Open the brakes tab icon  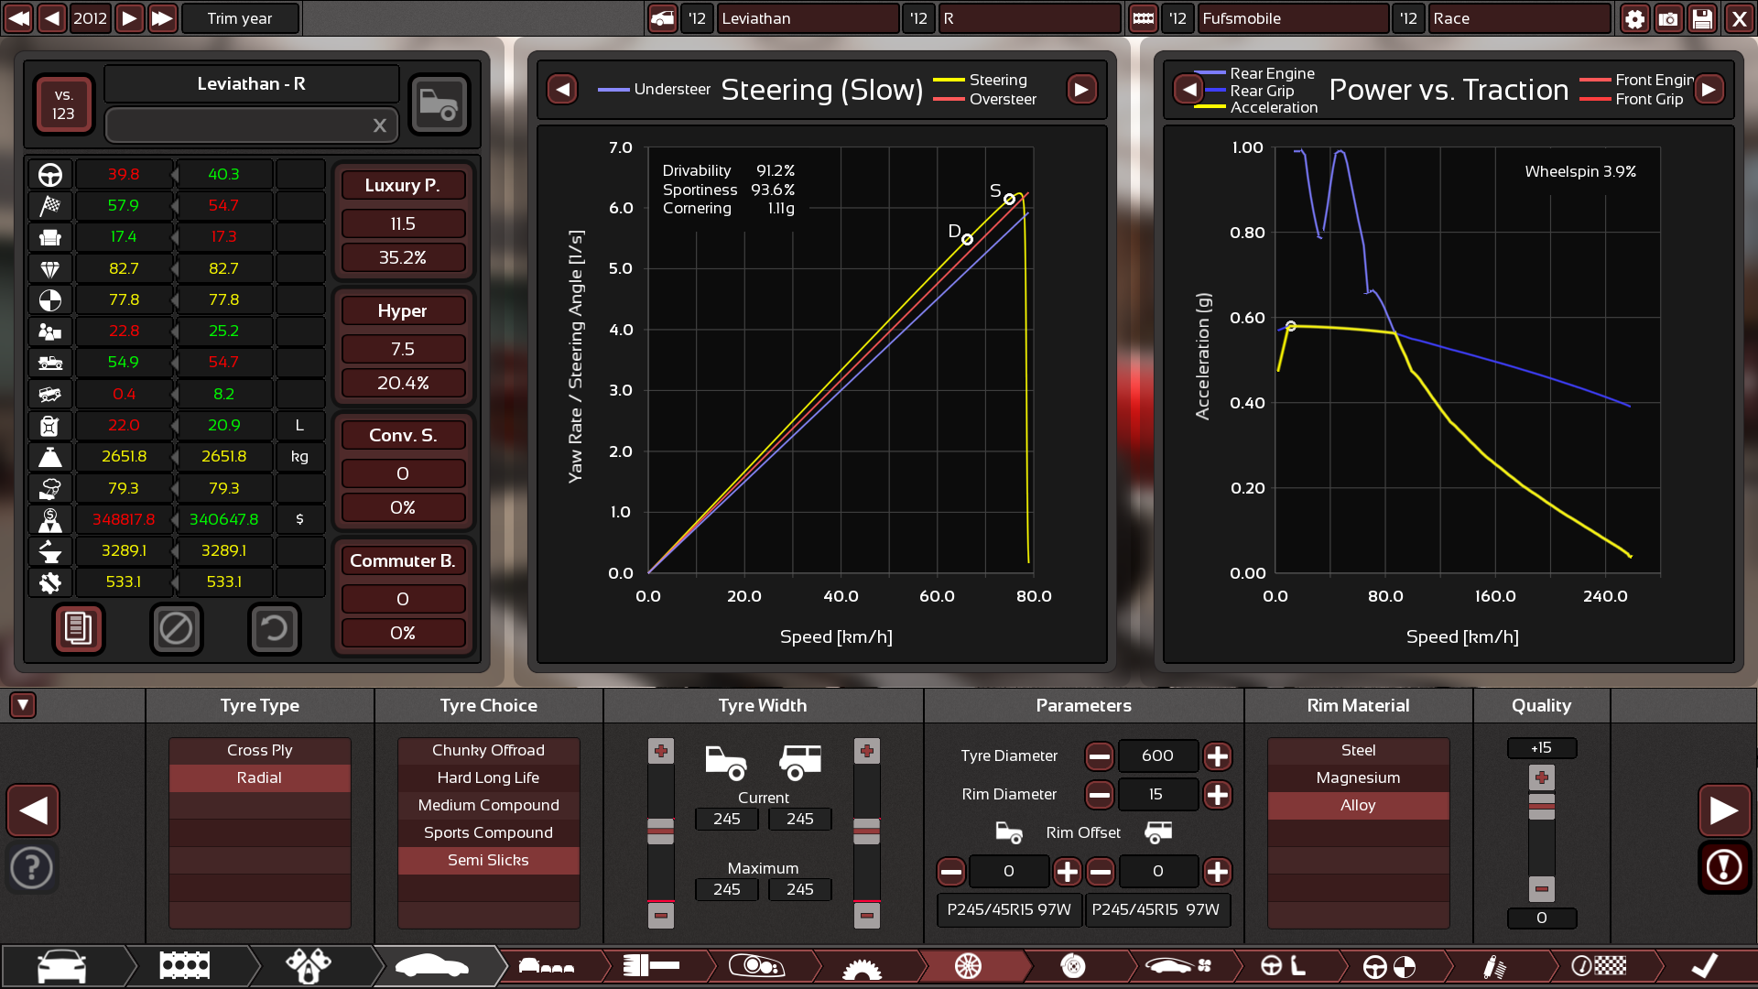coord(1073,966)
